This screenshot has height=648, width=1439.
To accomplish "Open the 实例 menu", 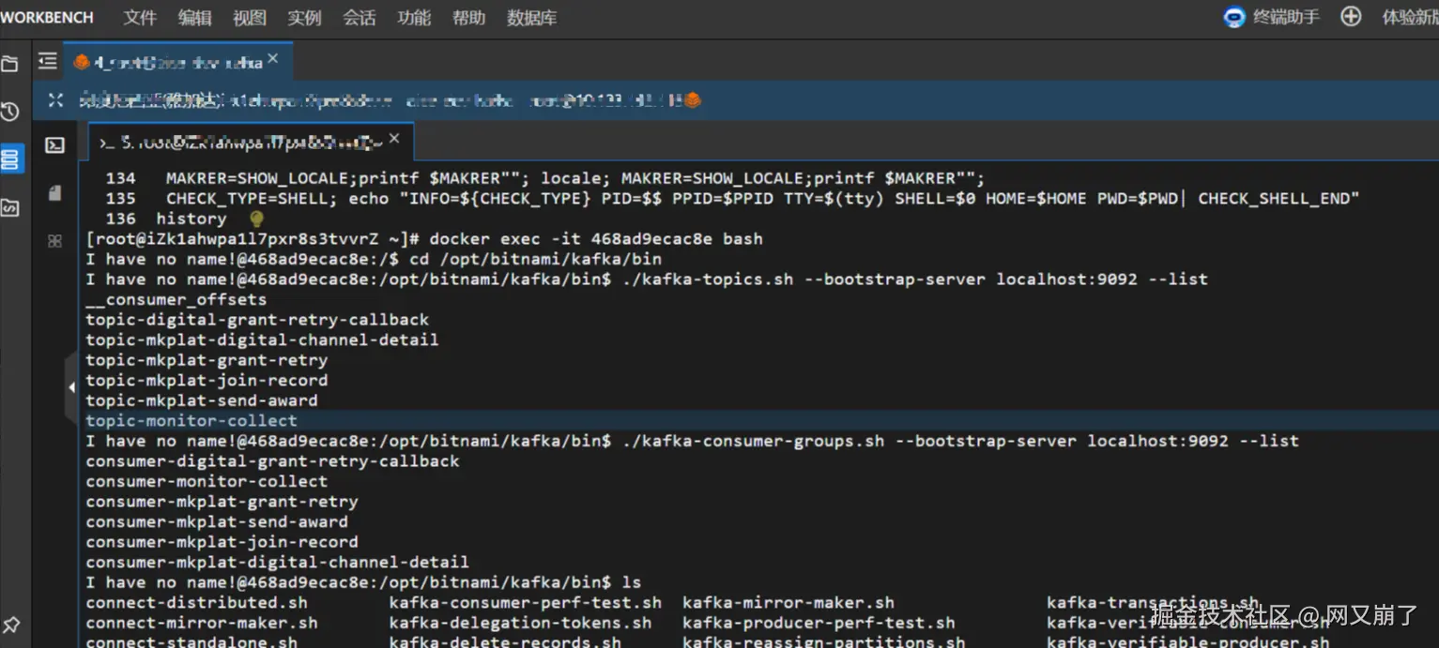I will (x=304, y=18).
